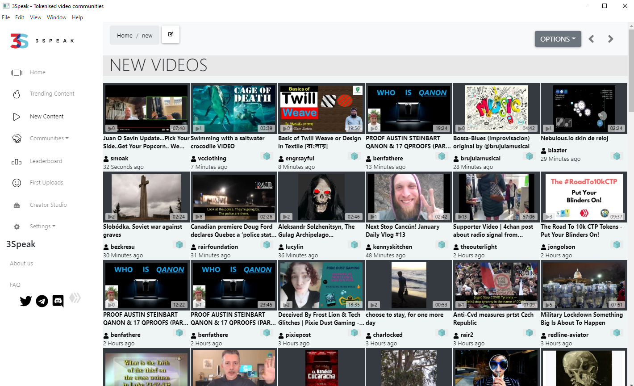Open the Twill Weave video thumbnail
The image size is (634, 386).
point(321,109)
